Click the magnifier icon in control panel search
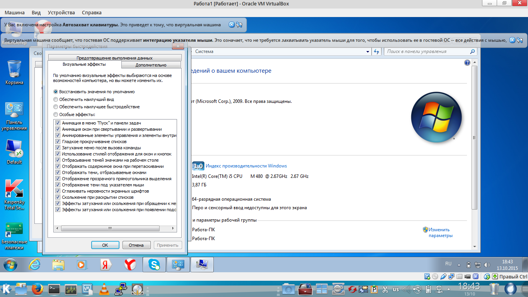The width and height of the screenshot is (528, 297). (472, 51)
